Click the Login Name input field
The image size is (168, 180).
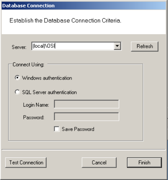click(87, 104)
